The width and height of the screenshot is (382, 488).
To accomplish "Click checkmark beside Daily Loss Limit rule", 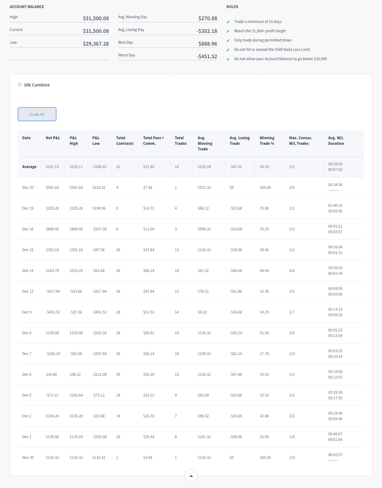I will coord(228,50).
